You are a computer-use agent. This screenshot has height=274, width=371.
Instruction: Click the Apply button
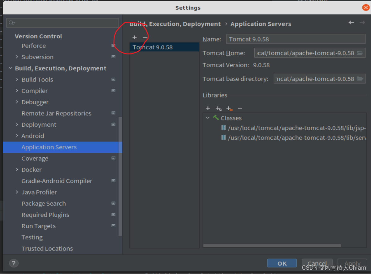[352, 263]
